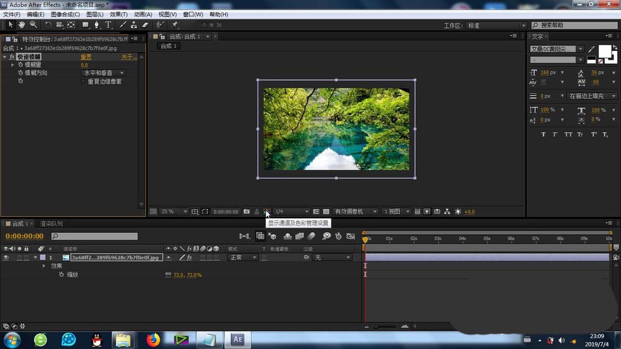Select the Rectangle shape tool

[x=86, y=25]
